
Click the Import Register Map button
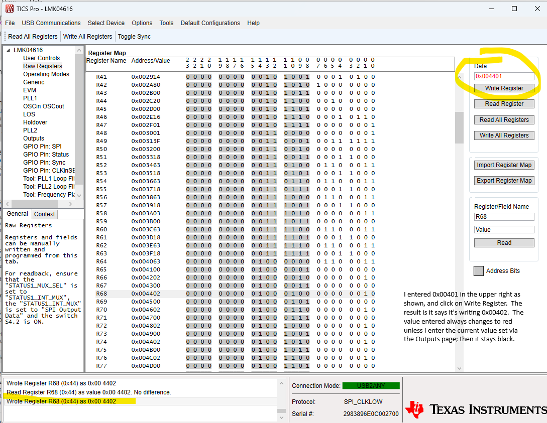[504, 165]
